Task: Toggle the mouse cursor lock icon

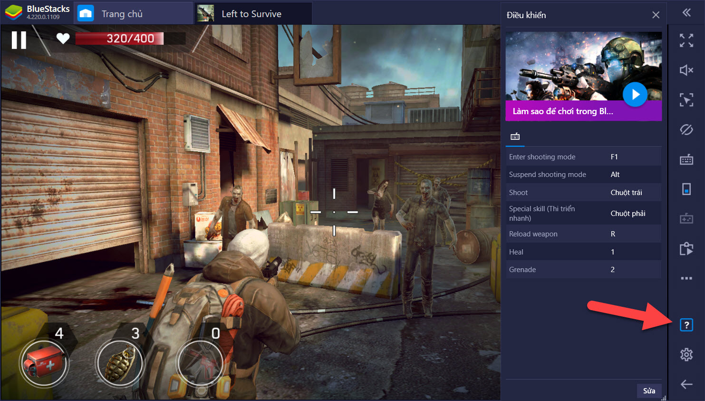Action: click(x=686, y=100)
